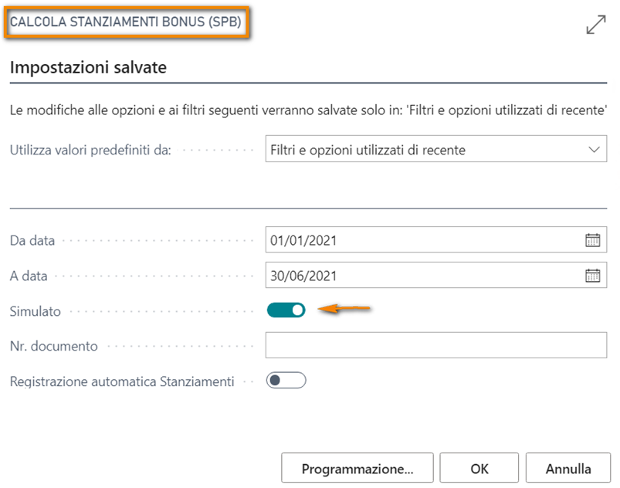This screenshot has height=488, width=620.
Task: Confirm with the OK button
Action: pos(479,468)
